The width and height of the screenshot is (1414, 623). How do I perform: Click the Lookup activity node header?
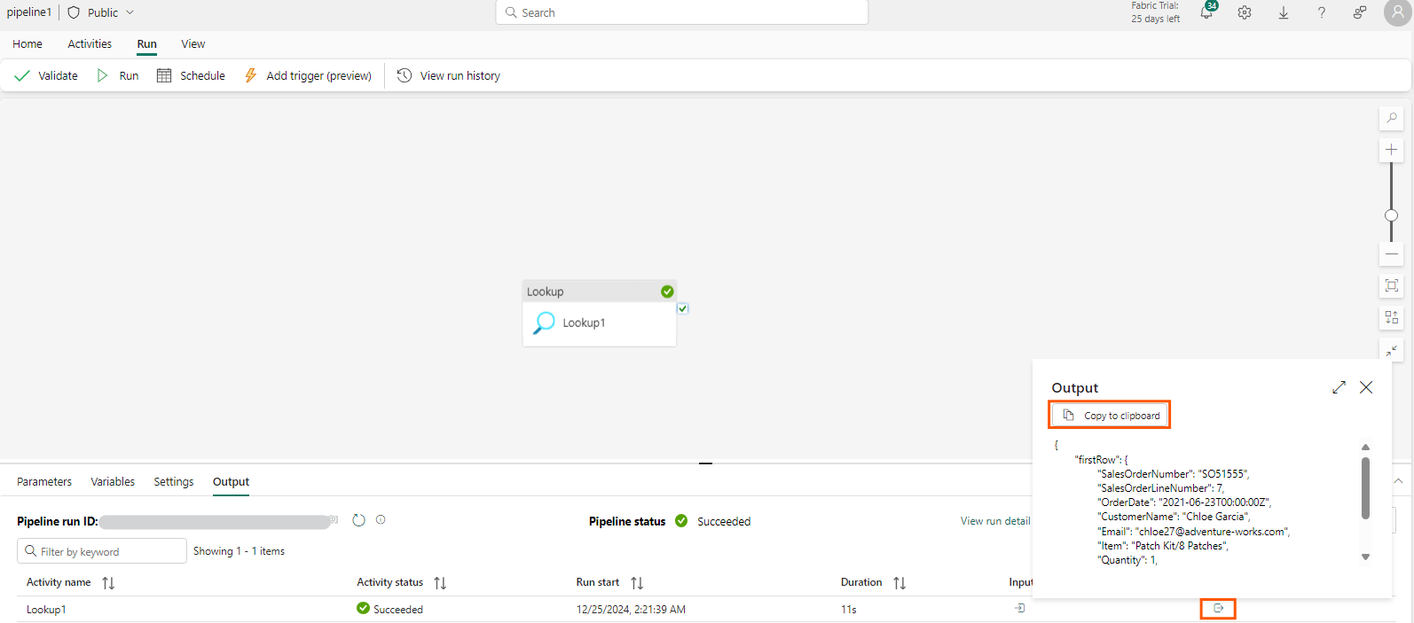[x=600, y=292]
